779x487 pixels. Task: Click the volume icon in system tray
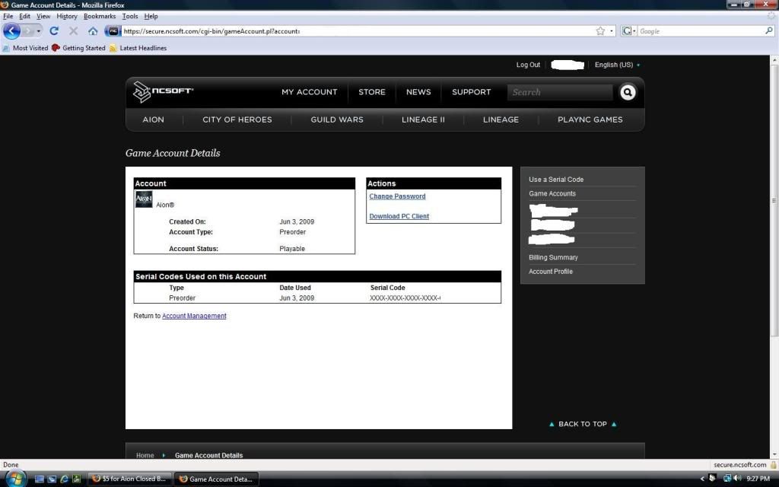737,479
